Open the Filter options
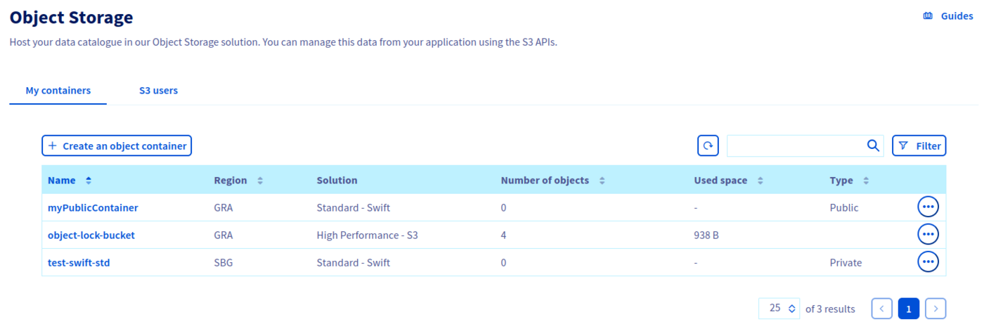The image size is (984, 336). tap(919, 146)
